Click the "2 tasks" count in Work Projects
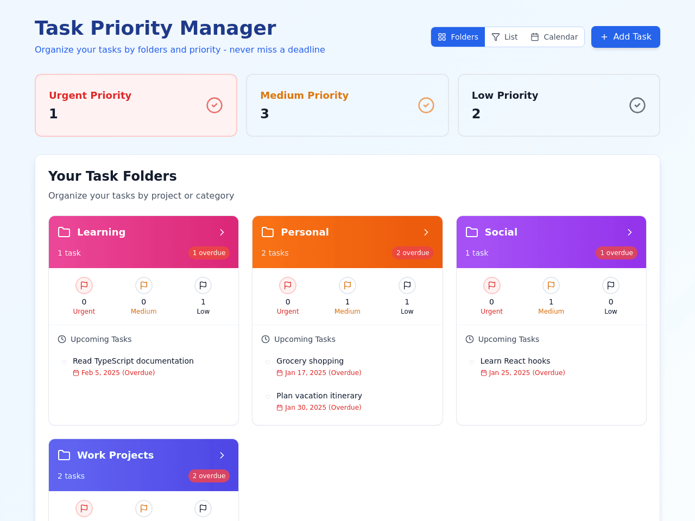The width and height of the screenshot is (695, 521). pos(71,476)
